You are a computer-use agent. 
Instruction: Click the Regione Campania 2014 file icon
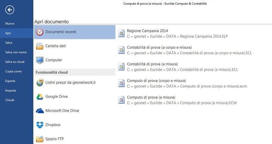click(121, 34)
